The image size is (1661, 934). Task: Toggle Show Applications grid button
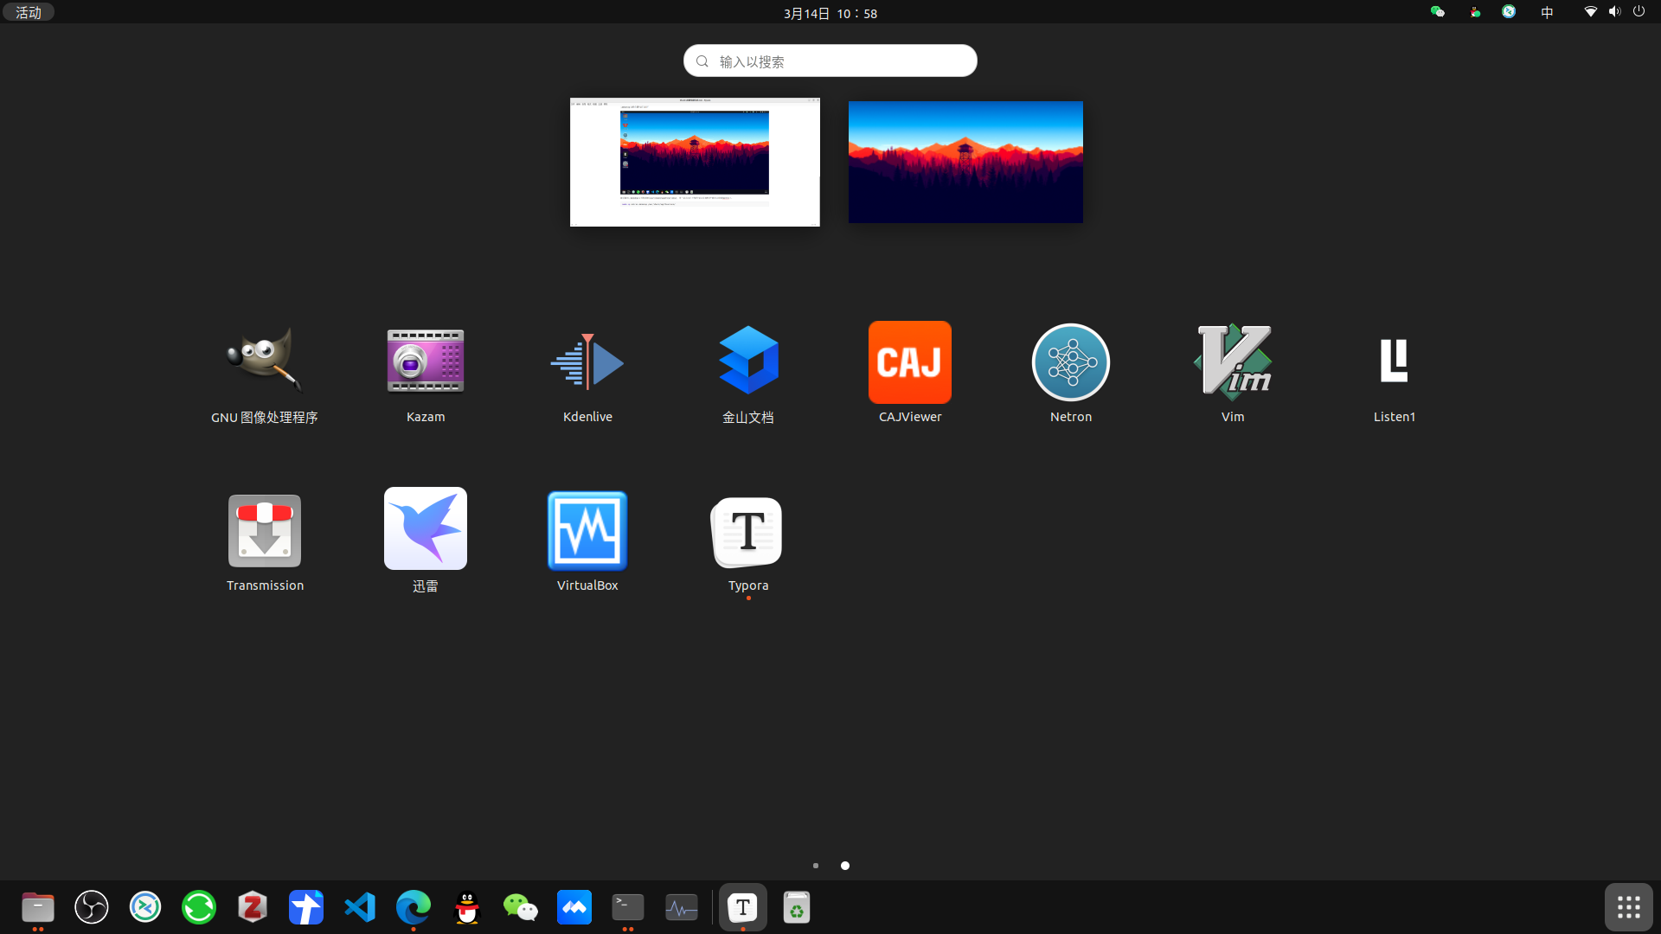point(1629,907)
